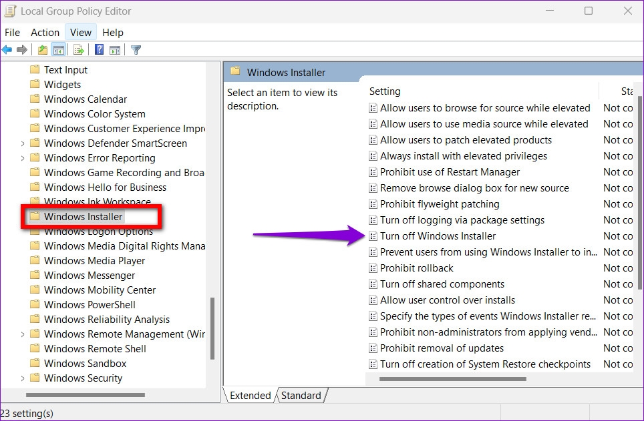This screenshot has width=644, height=421.
Task: Click the folder icon beside Windows Calendar
Action: [x=35, y=99]
